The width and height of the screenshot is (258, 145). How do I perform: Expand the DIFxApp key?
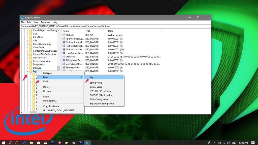27,68
